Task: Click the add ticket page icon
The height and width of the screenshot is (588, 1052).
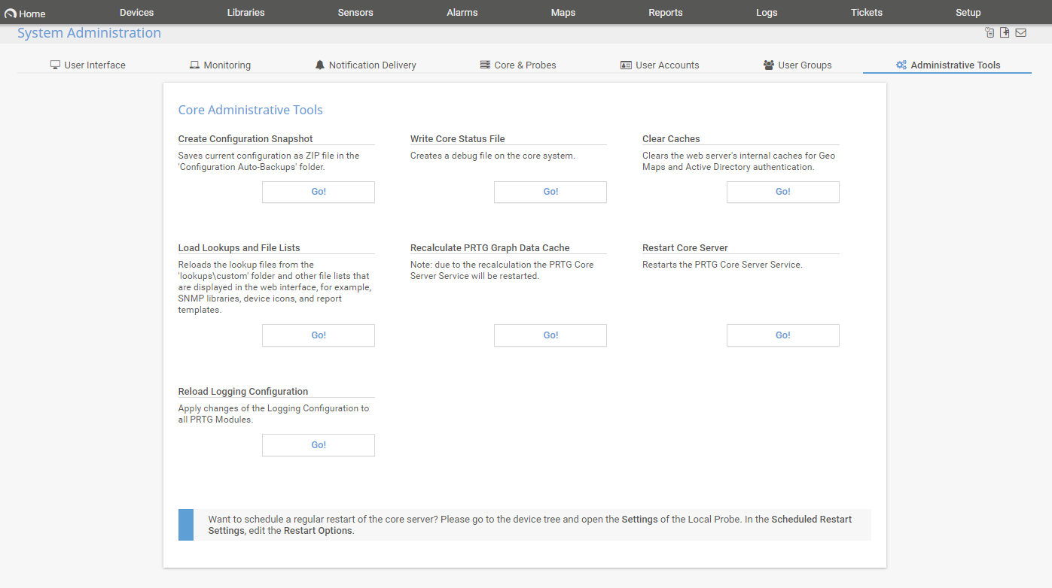Action: tap(1005, 32)
